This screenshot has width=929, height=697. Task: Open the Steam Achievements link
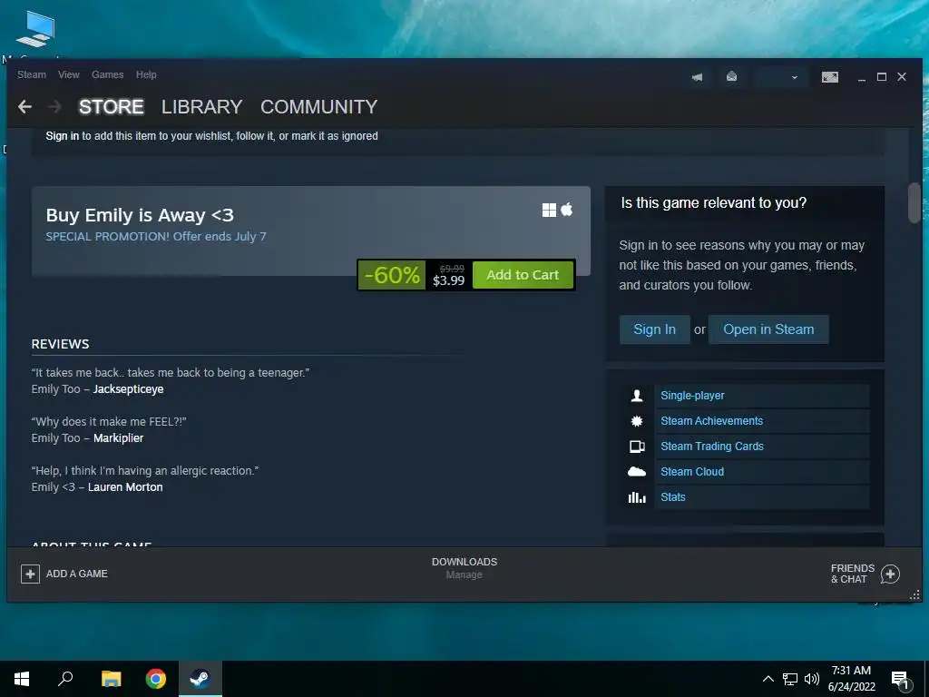point(711,421)
